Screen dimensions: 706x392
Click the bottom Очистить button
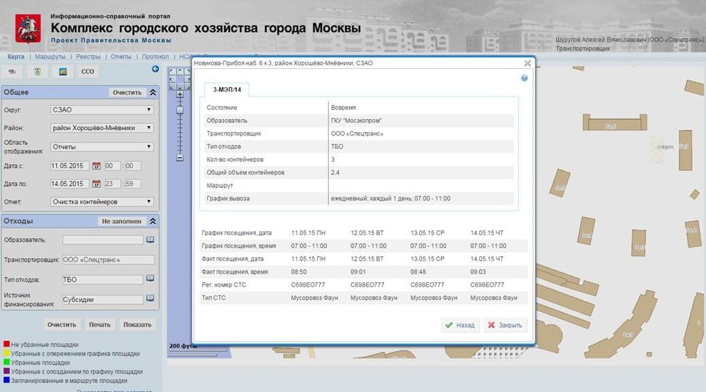pyautogui.click(x=62, y=325)
